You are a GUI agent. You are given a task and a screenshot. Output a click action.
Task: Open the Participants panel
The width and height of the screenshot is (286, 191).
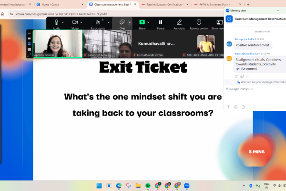point(98,22)
